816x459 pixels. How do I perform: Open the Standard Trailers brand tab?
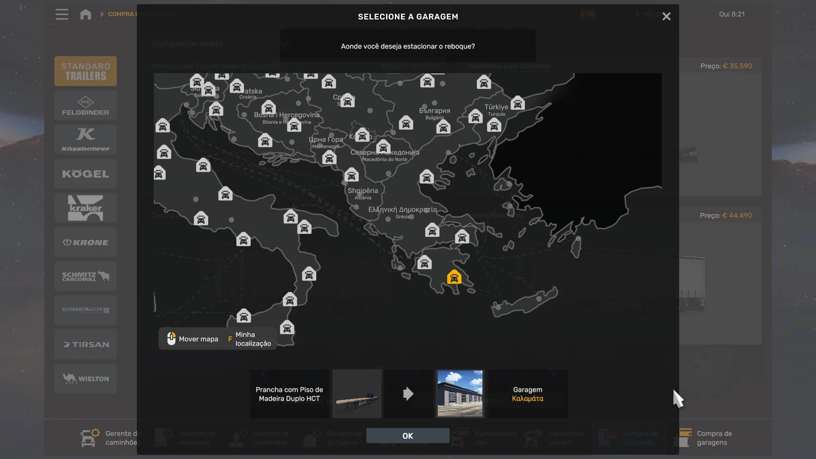pos(85,71)
